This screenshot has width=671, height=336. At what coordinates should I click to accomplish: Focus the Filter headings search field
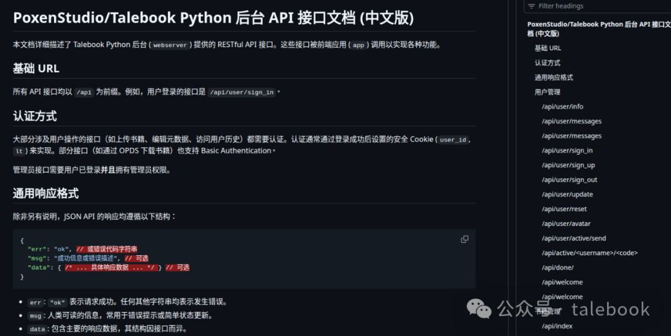point(598,6)
